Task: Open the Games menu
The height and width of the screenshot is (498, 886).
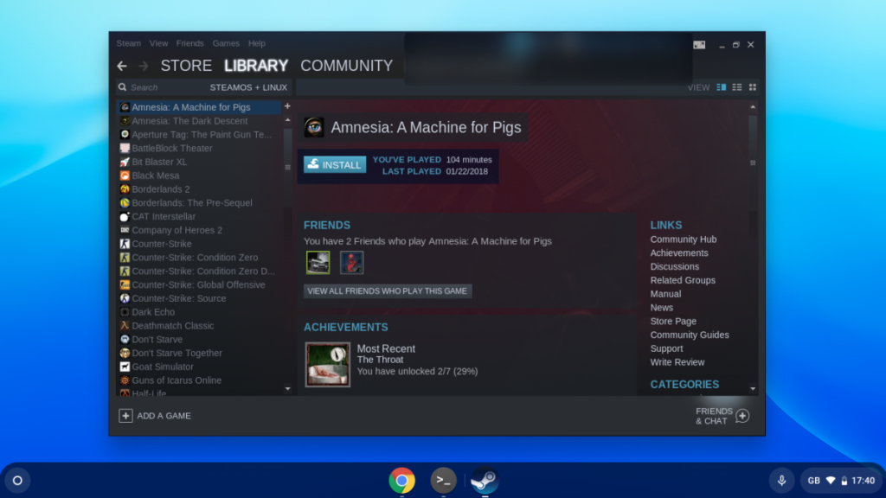Action: [x=226, y=43]
